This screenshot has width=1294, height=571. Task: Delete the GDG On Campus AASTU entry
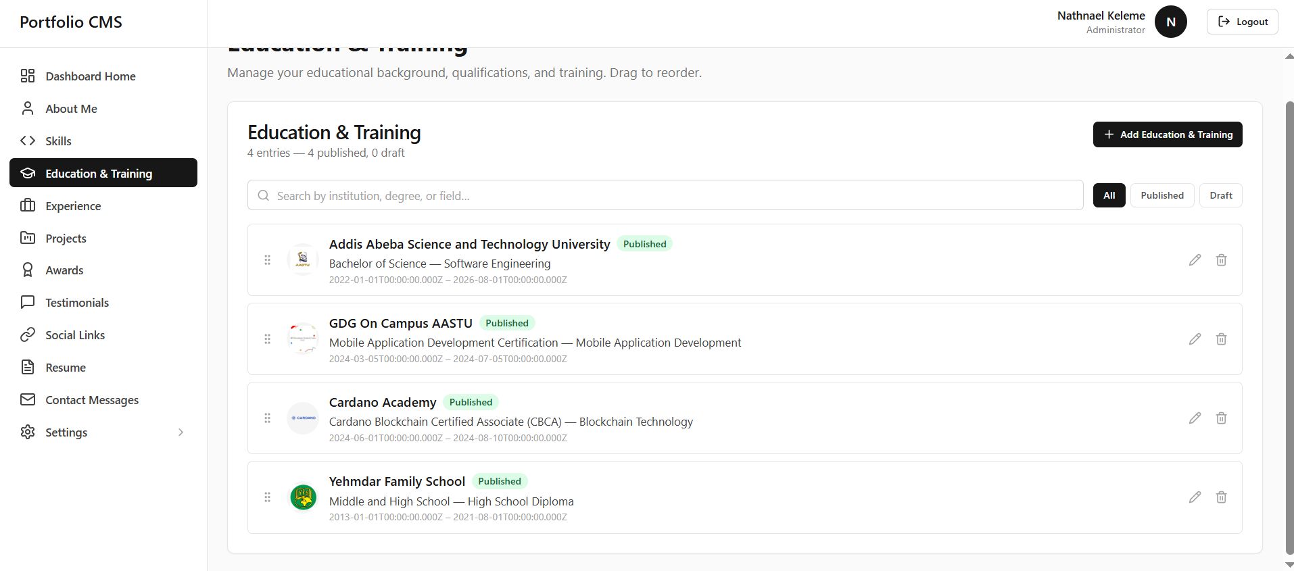point(1221,339)
